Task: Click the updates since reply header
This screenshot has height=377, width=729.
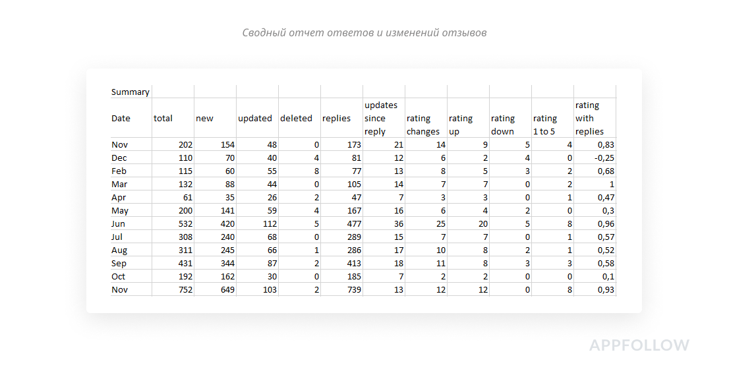Action: (381, 119)
